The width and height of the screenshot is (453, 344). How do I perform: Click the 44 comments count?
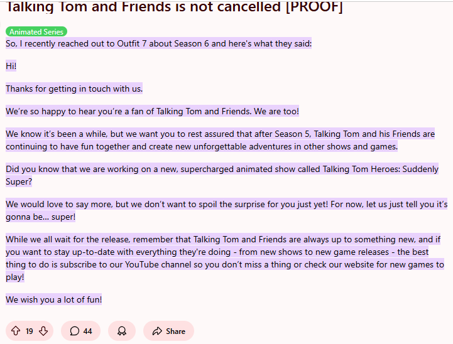click(87, 331)
